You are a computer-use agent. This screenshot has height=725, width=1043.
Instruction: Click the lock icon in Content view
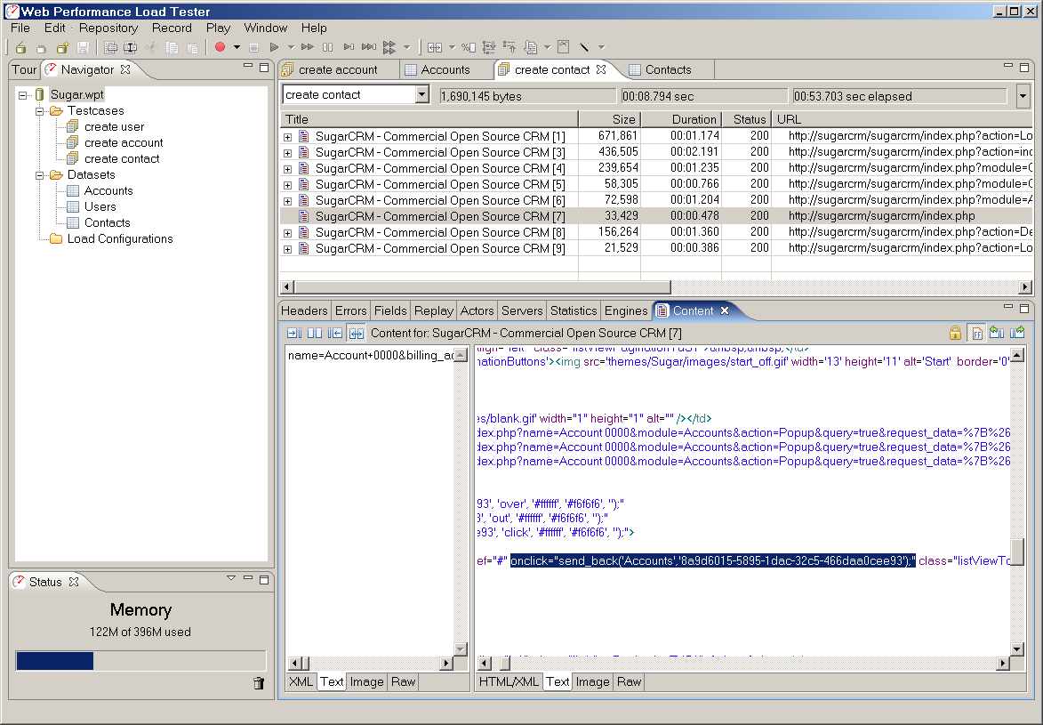[955, 333]
